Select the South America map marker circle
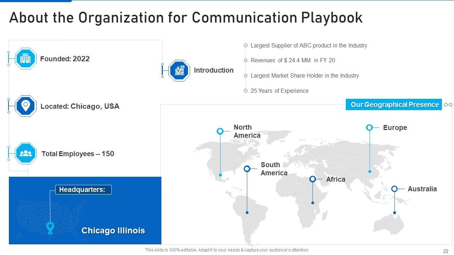The width and height of the screenshot is (454, 255). tap(247, 169)
